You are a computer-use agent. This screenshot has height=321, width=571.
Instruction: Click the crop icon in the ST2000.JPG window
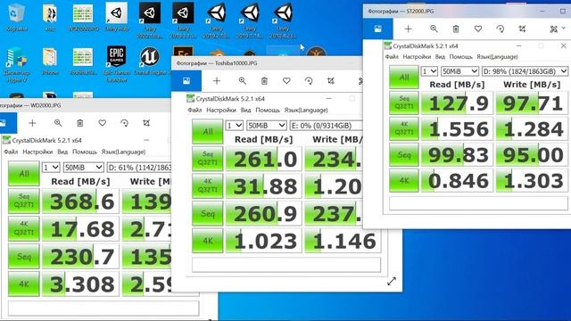click(x=522, y=29)
